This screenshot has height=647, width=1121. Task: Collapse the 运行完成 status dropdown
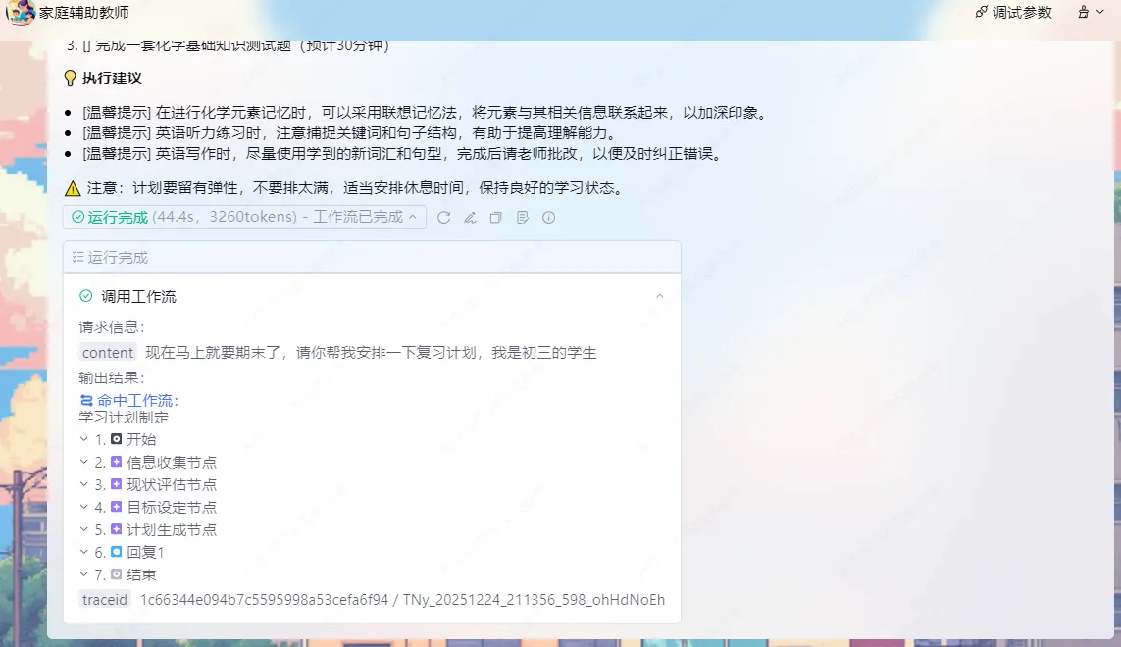(x=413, y=217)
